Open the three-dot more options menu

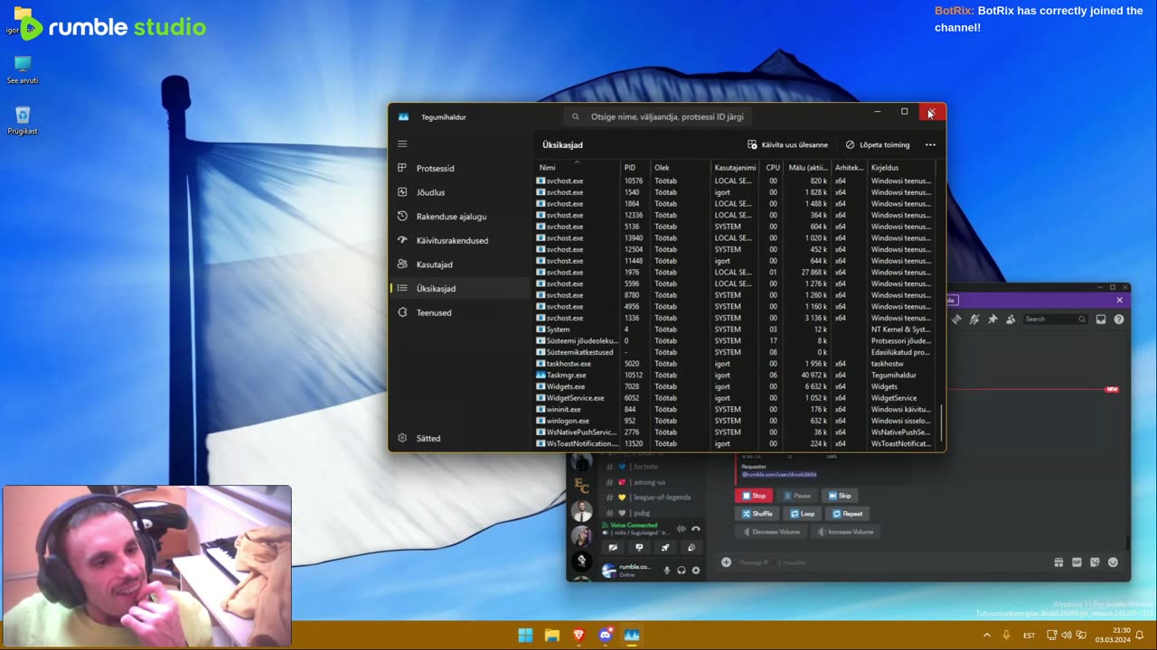pos(930,145)
